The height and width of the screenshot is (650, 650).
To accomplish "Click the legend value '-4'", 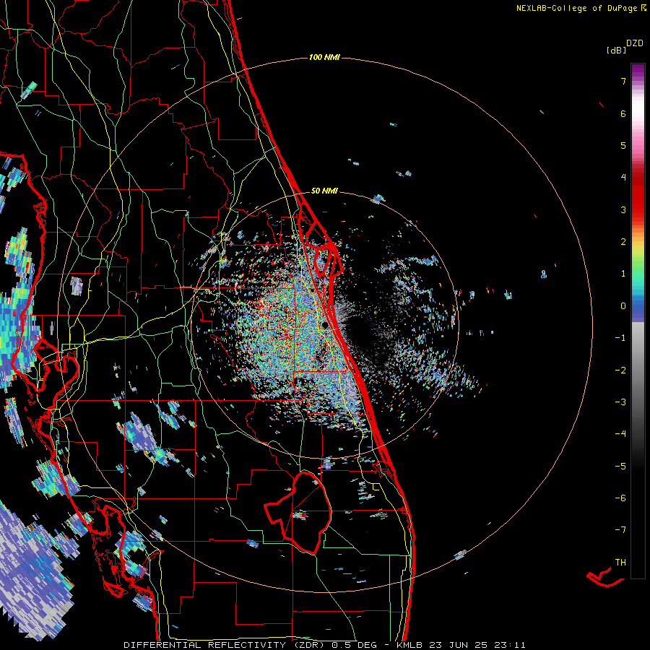I will click(620, 433).
